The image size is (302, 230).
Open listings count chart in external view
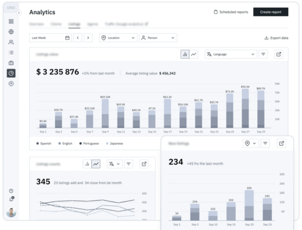144,164
